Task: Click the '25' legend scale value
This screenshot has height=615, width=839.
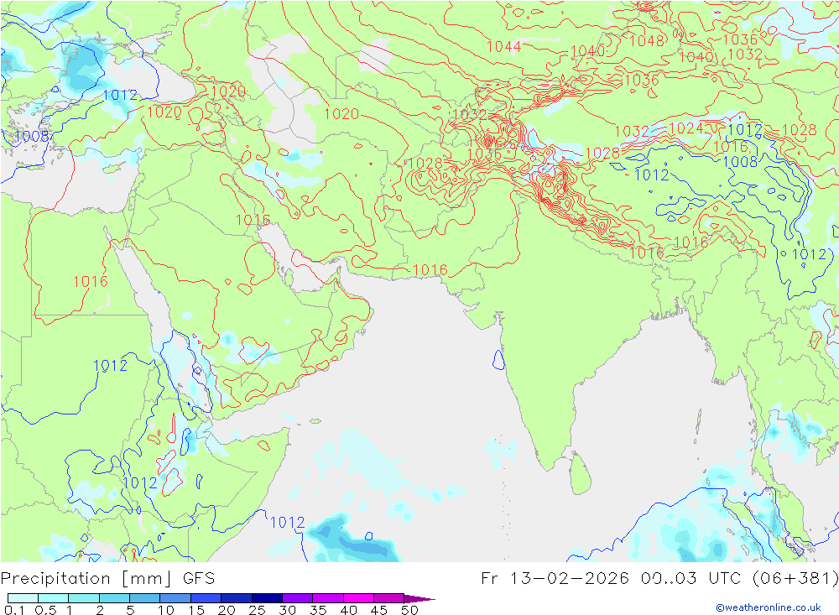Action: [257, 610]
